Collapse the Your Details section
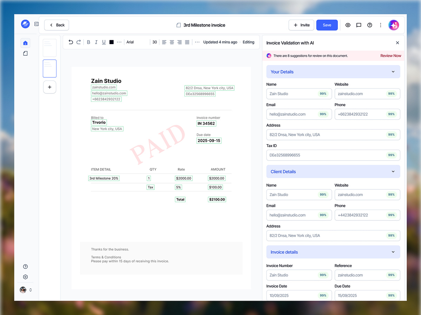Image resolution: width=421 pixels, height=315 pixels. [393, 72]
